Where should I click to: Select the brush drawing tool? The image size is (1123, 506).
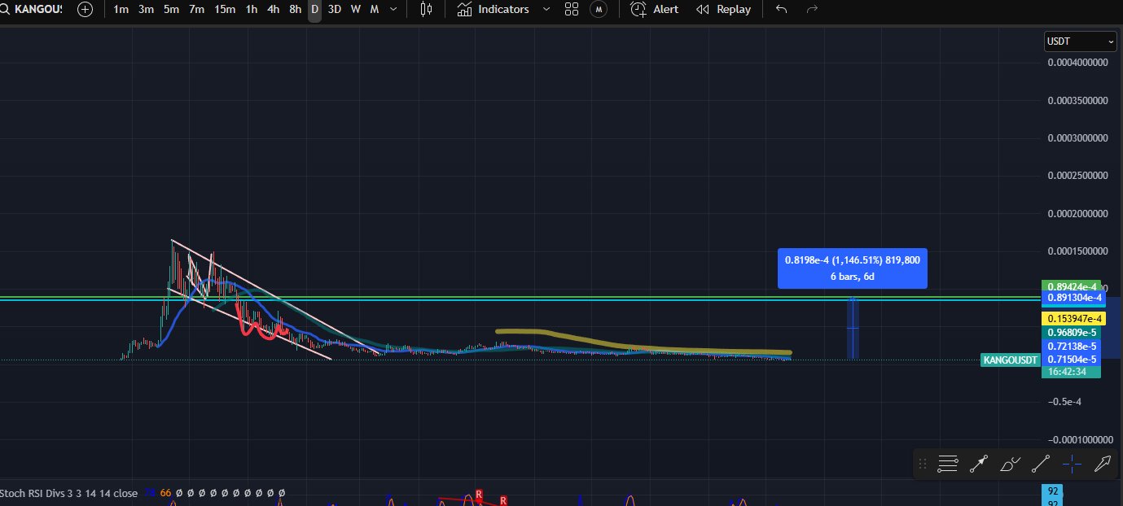click(x=1010, y=465)
